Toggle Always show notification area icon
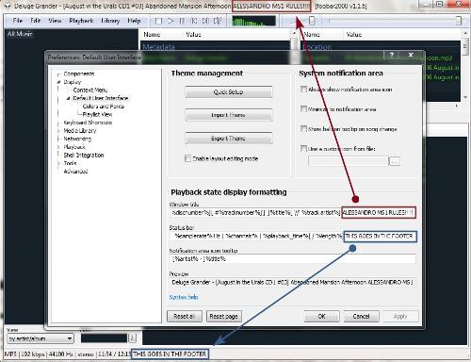This screenshot has width=471, height=362. point(303,90)
